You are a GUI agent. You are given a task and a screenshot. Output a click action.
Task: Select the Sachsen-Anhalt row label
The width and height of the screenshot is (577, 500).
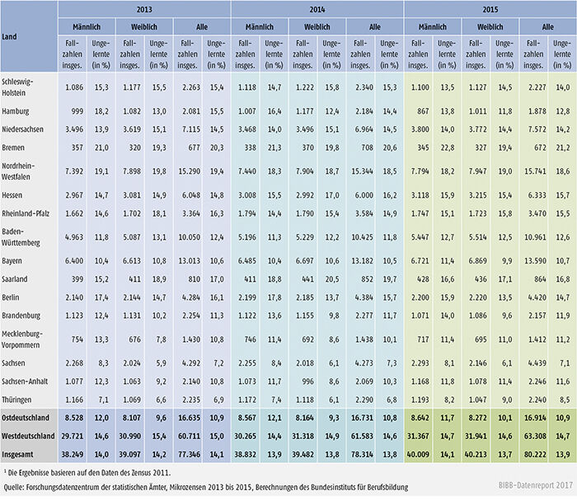point(29,381)
